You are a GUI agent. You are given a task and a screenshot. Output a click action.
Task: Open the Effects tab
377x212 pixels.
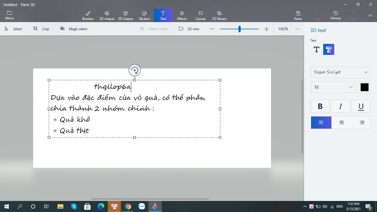(x=182, y=15)
